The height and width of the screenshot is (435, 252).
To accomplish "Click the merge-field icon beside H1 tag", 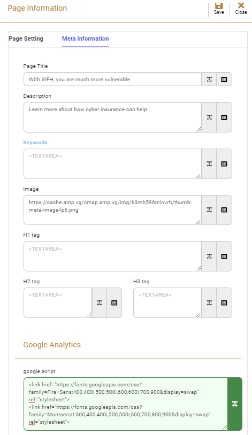I will (x=209, y=257).
